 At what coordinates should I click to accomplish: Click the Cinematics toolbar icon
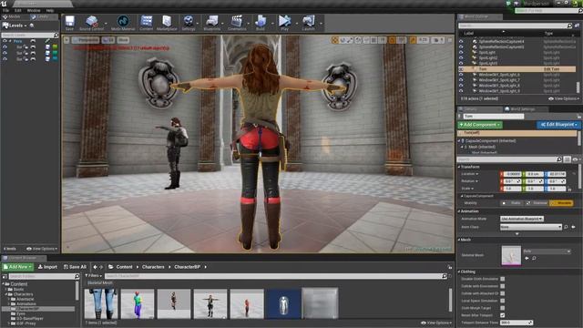(x=237, y=23)
